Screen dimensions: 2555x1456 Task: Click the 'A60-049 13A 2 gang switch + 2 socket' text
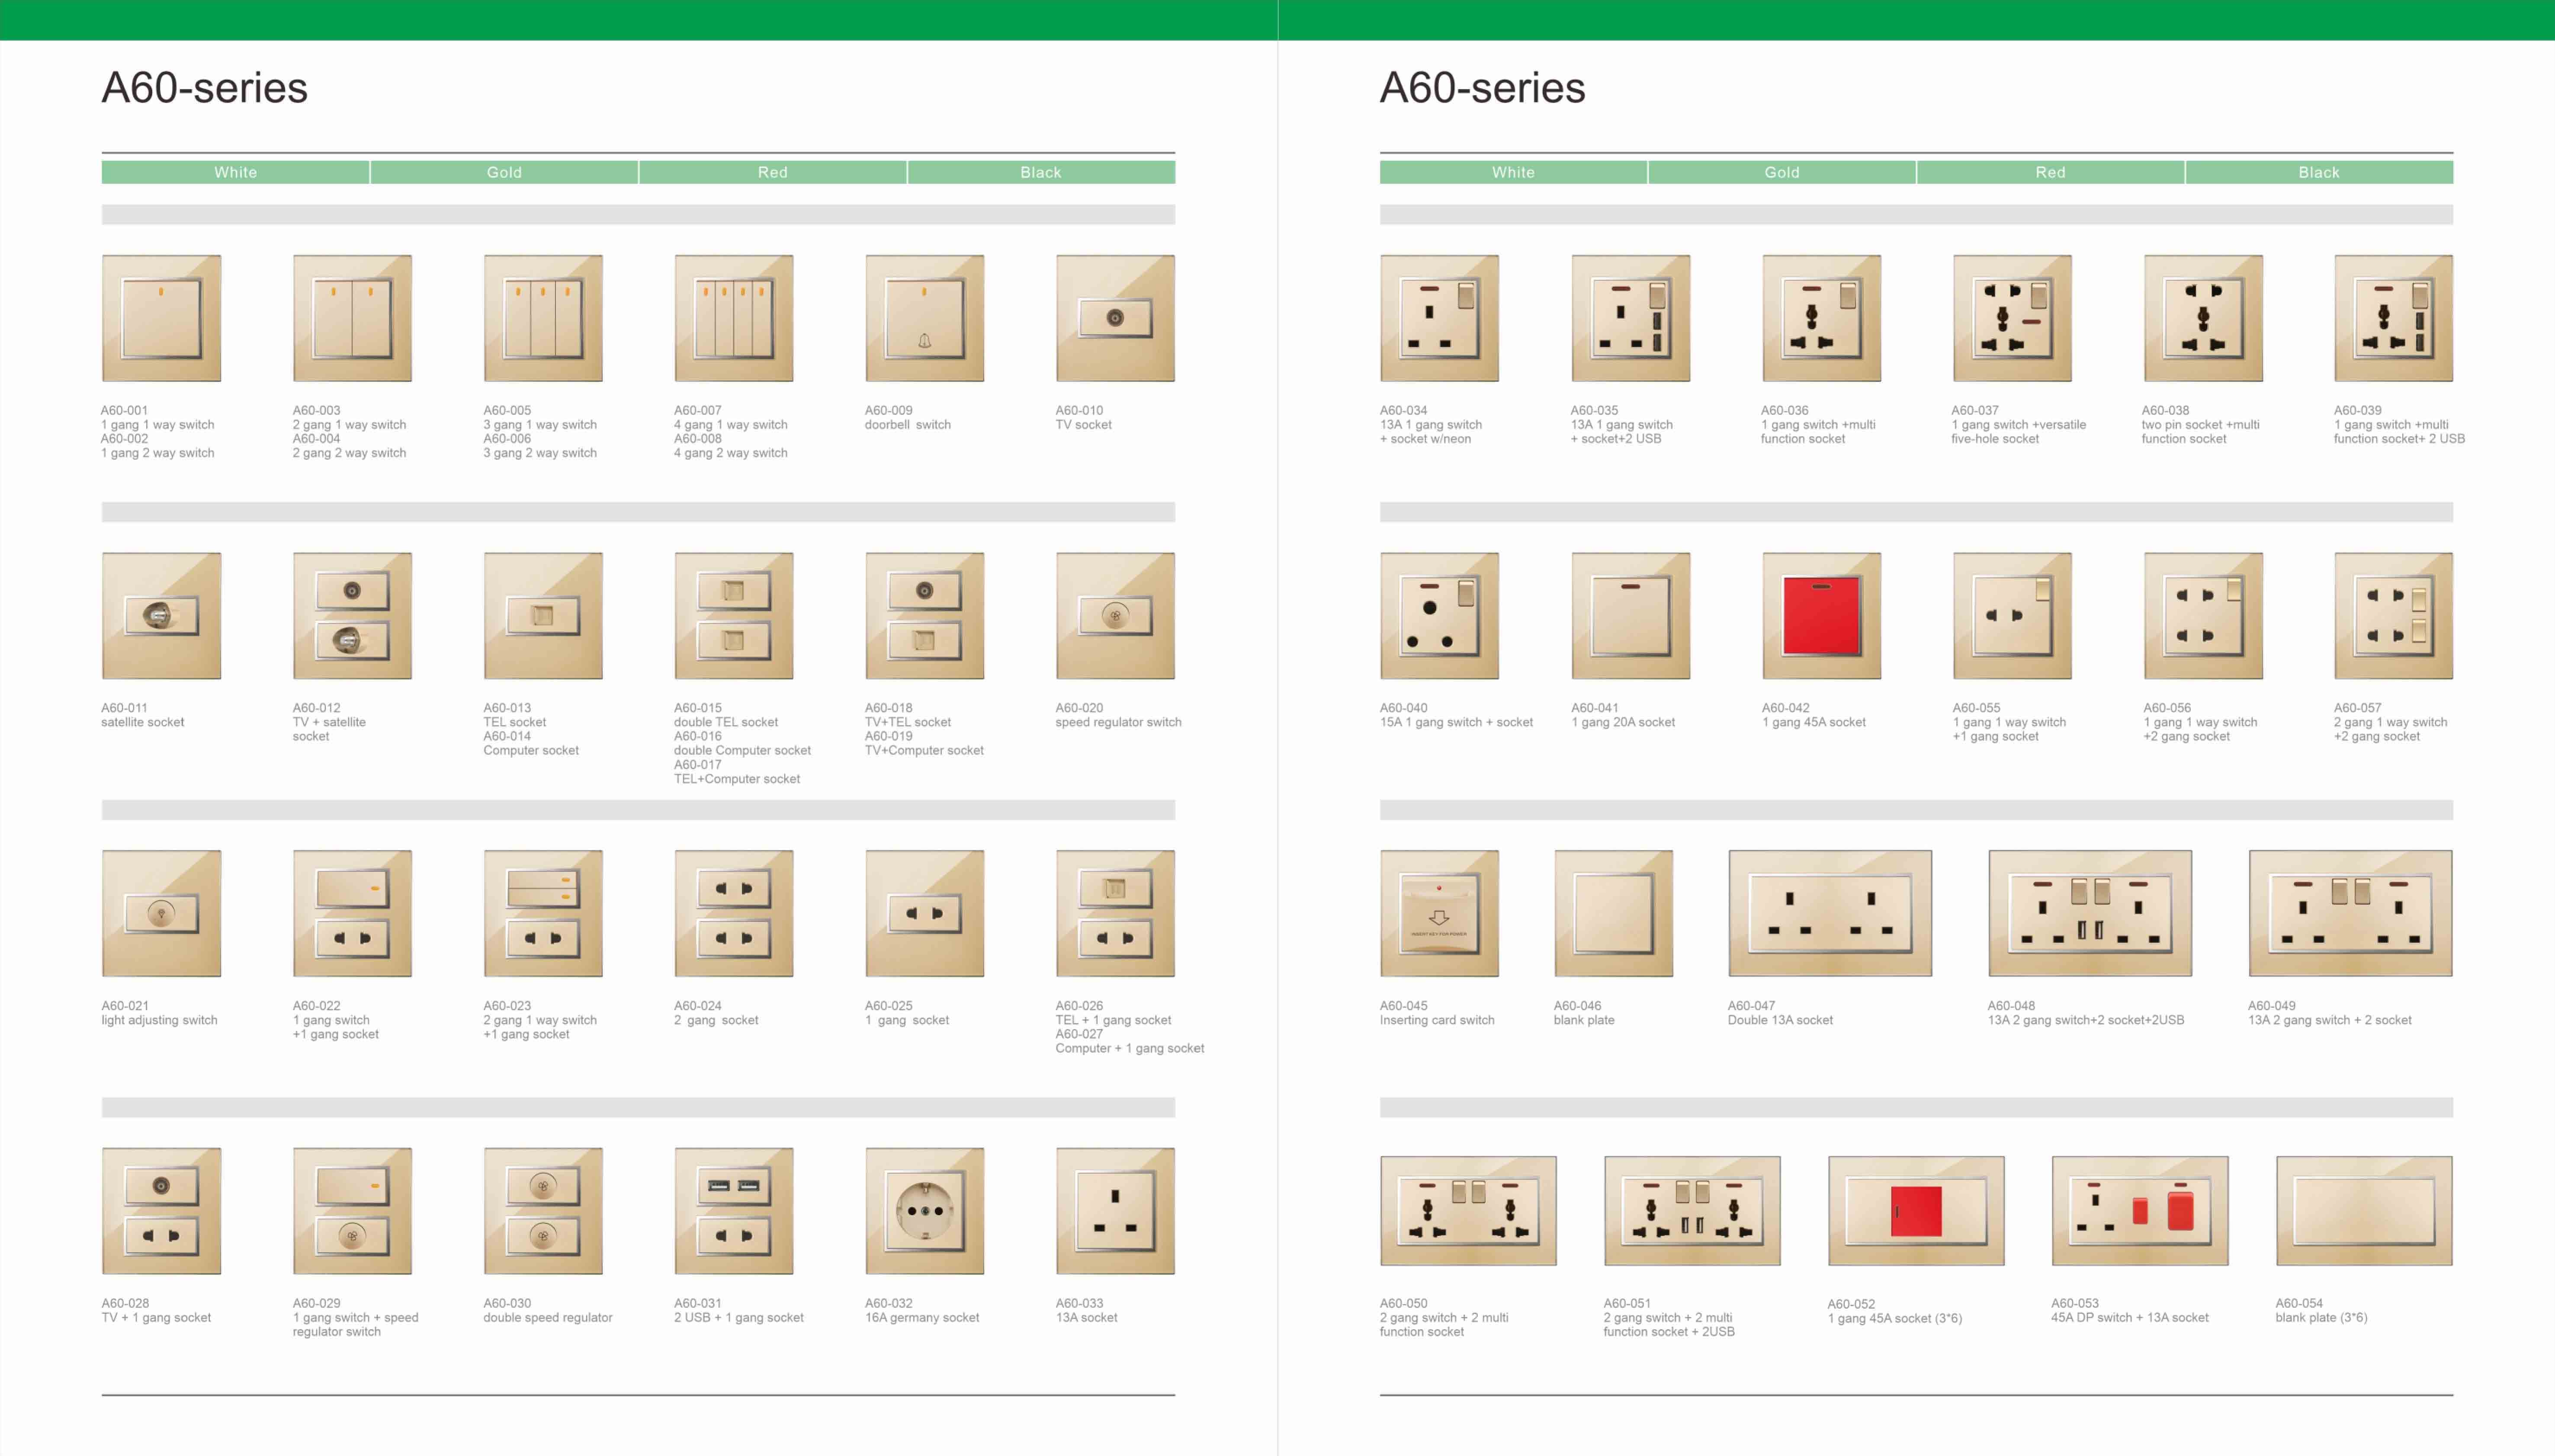click(x=2330, y=1013)
